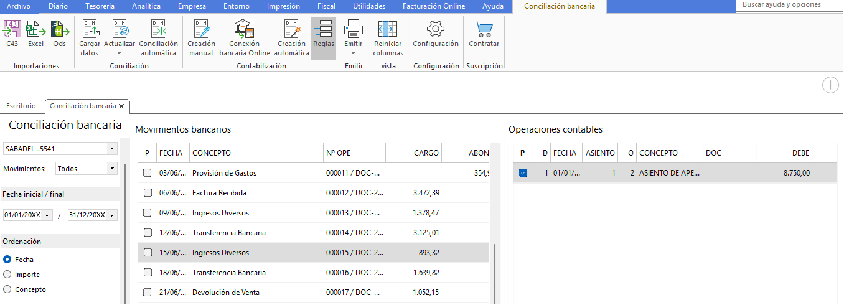The height and width of the screenshot is (305, 844).
Task: Select Importe ordering option
Action: tap(7, 274)
